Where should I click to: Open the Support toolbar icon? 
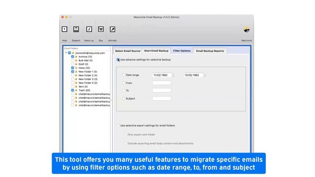pos(76,29)
